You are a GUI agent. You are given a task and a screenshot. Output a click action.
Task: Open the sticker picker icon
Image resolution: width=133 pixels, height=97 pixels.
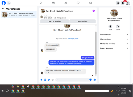pos(49,80)
